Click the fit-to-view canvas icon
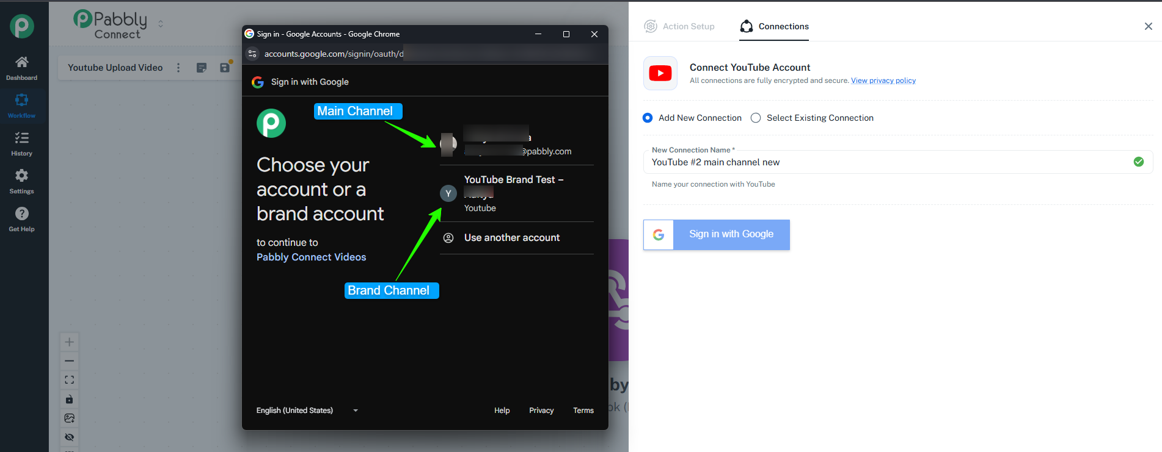Screen dimensions: 1162x452 click(70, 380)
